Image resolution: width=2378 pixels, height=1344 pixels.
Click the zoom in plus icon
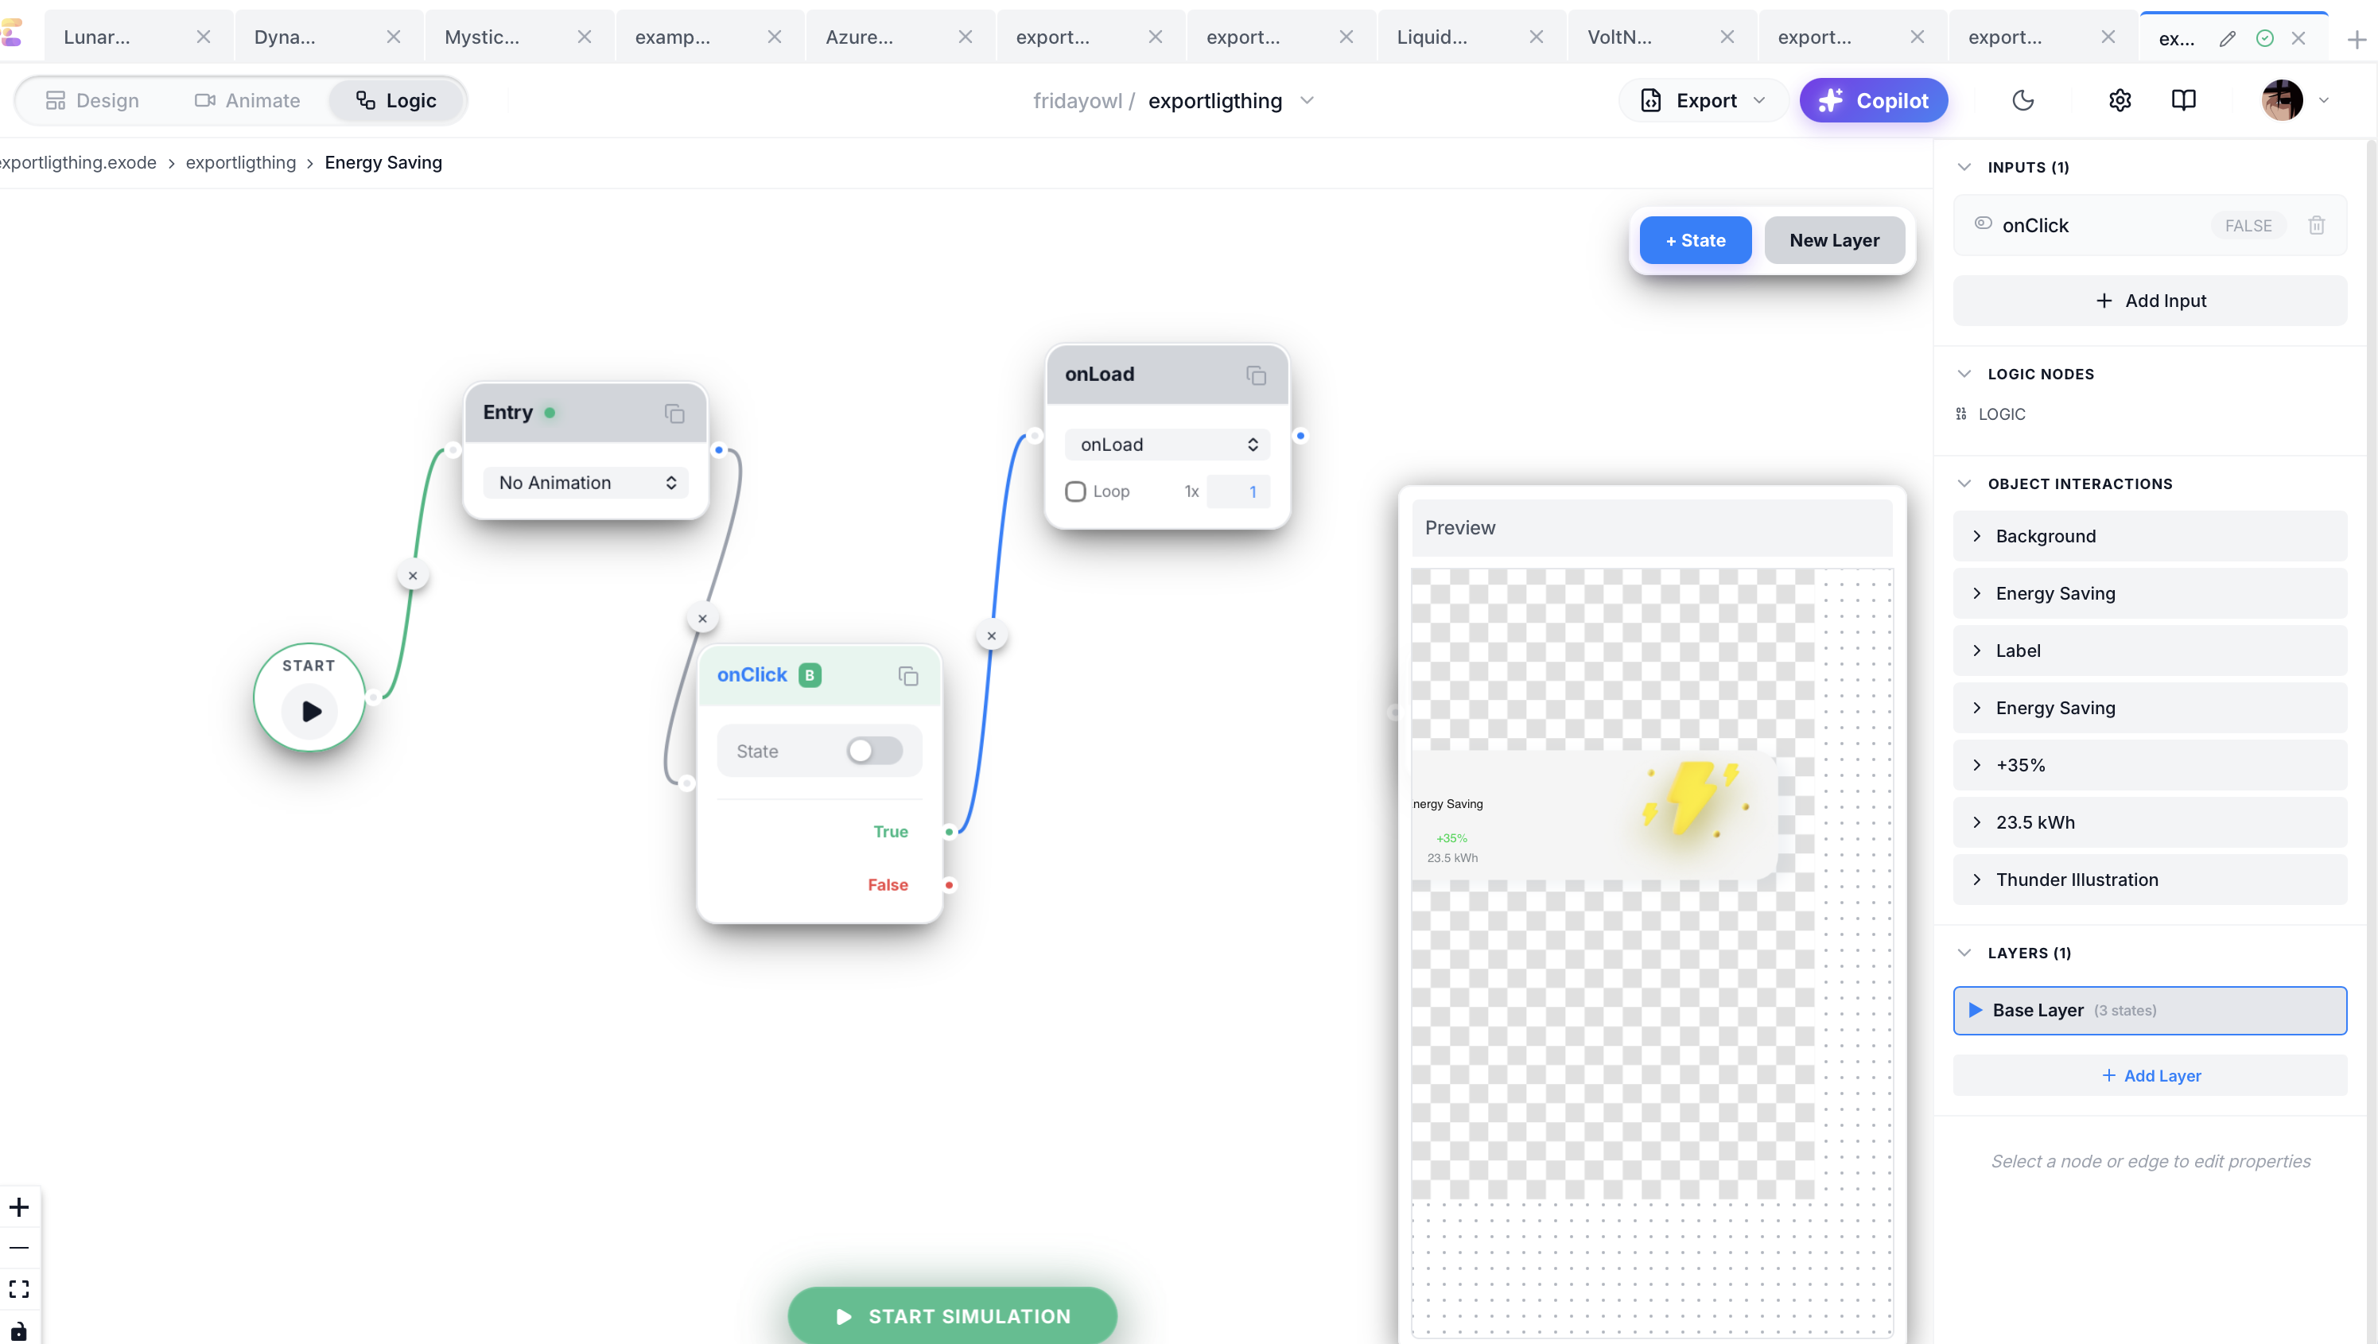coord(19,1207)
